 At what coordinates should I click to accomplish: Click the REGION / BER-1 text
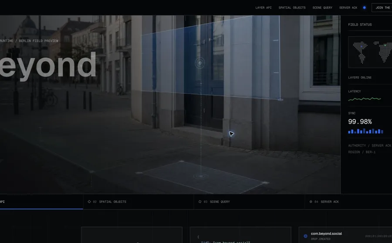tap(362, 152)
